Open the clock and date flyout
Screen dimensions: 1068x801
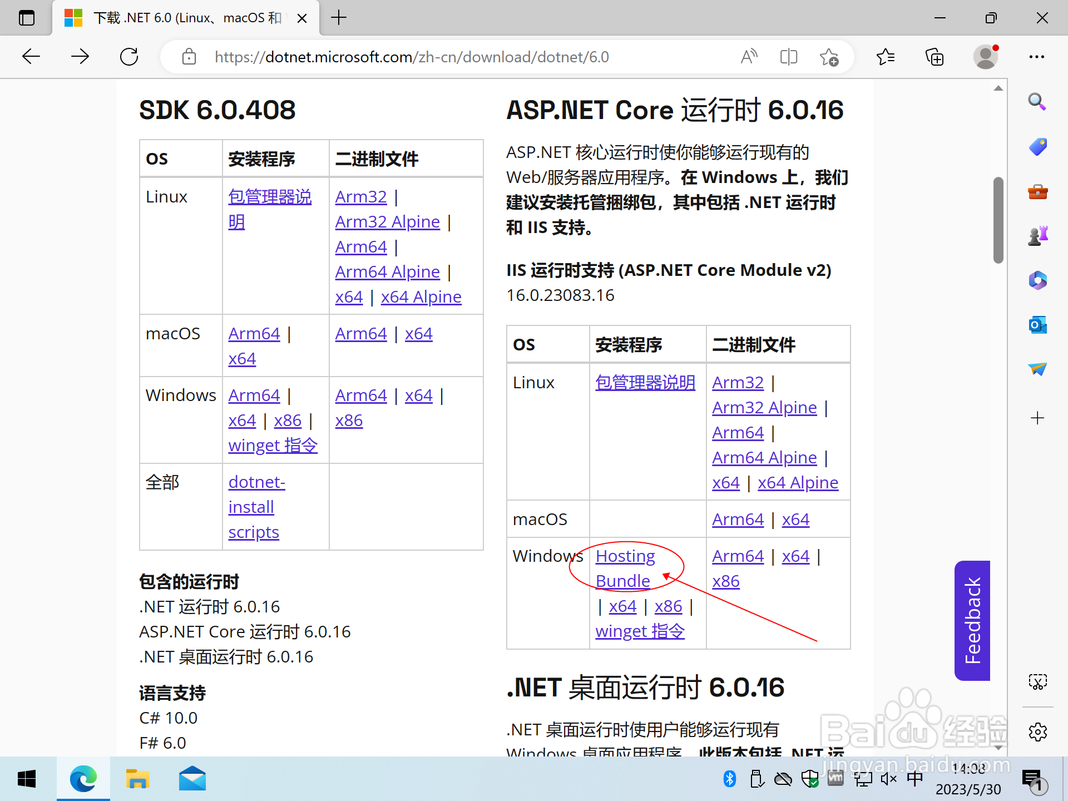tap(968, 779)
